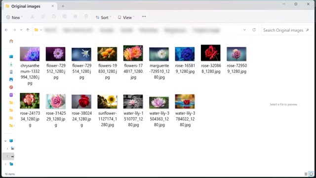Open the View menu
The height and width of the screenshot is (178, 316).
tap(126, 18)
